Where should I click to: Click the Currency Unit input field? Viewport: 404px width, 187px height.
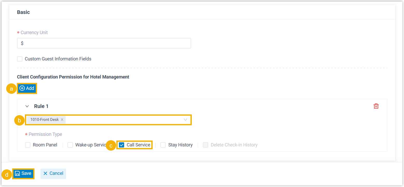[104, 43]
